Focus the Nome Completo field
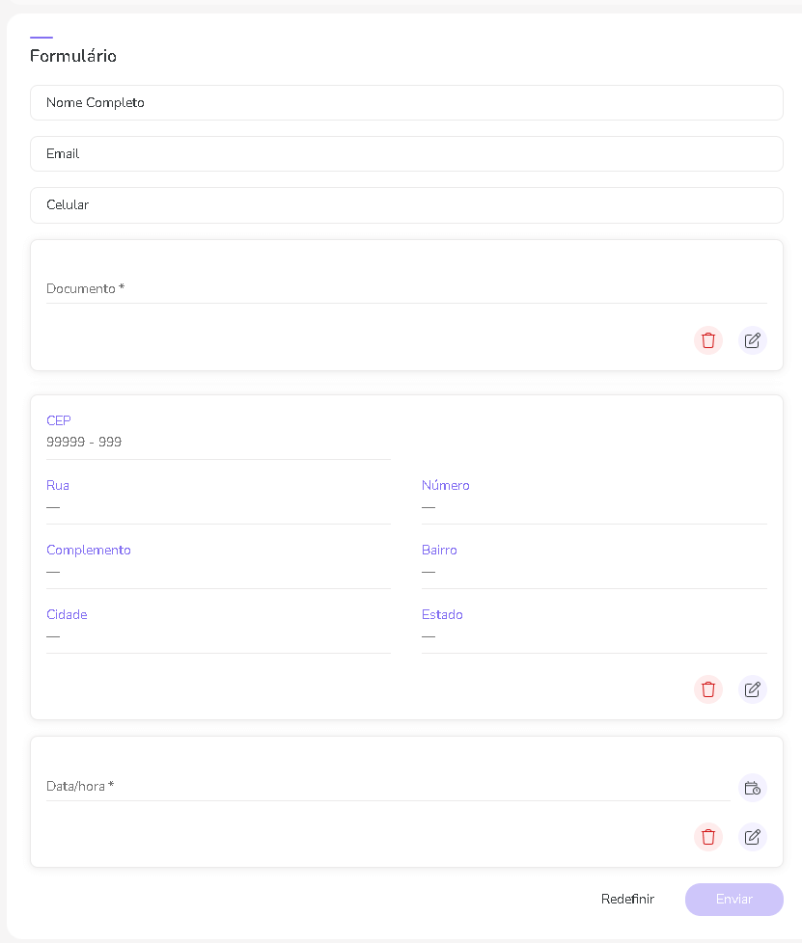 [405, 103]
